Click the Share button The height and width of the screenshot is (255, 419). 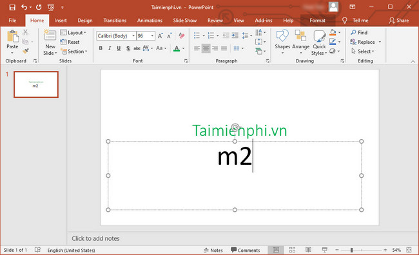398,21
